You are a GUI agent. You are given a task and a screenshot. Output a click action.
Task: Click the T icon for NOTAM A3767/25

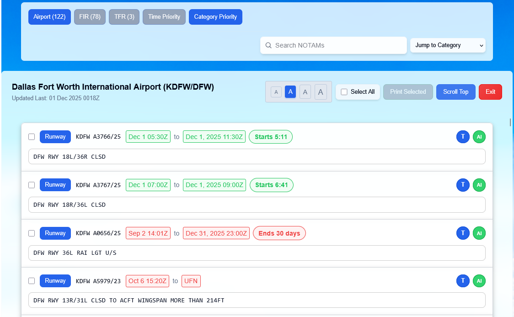click(x=463, y=185)
